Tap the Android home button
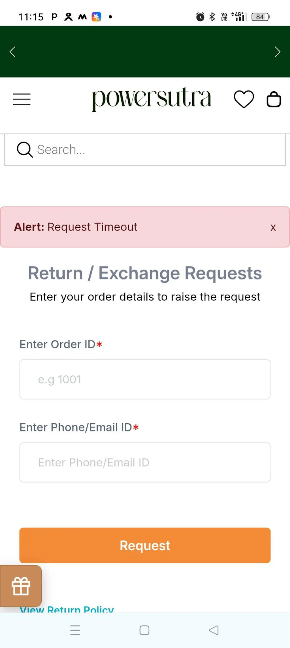 (x=144, y=630)
